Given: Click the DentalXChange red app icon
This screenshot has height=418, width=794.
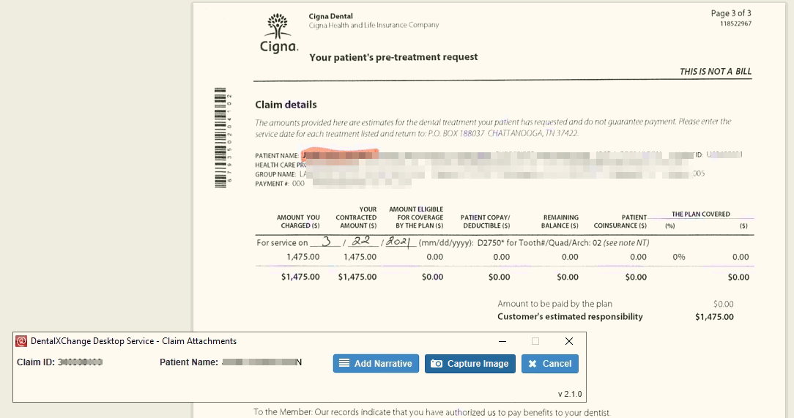Looking at the screenshot, I should click(x=21, y=341).
